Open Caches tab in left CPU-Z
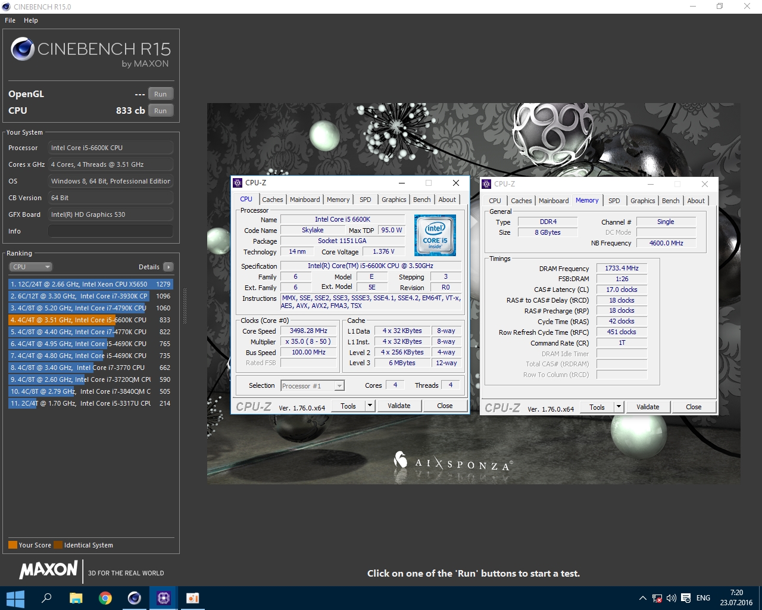This screenshot has height=610, width=762. pyautogui.click(x=273, y=200)
